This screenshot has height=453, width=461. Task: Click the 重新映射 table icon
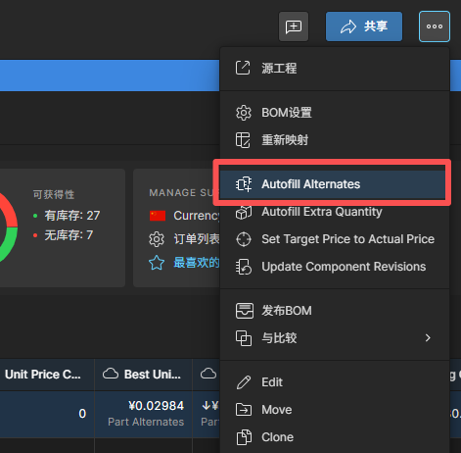coord(243,140)
